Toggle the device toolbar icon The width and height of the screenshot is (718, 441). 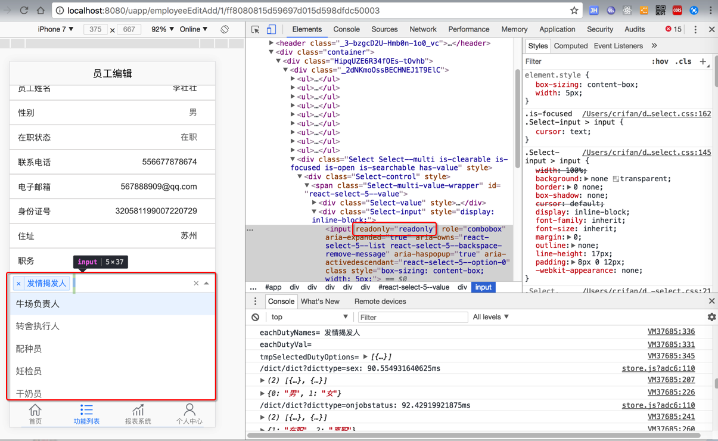point(271,29)
